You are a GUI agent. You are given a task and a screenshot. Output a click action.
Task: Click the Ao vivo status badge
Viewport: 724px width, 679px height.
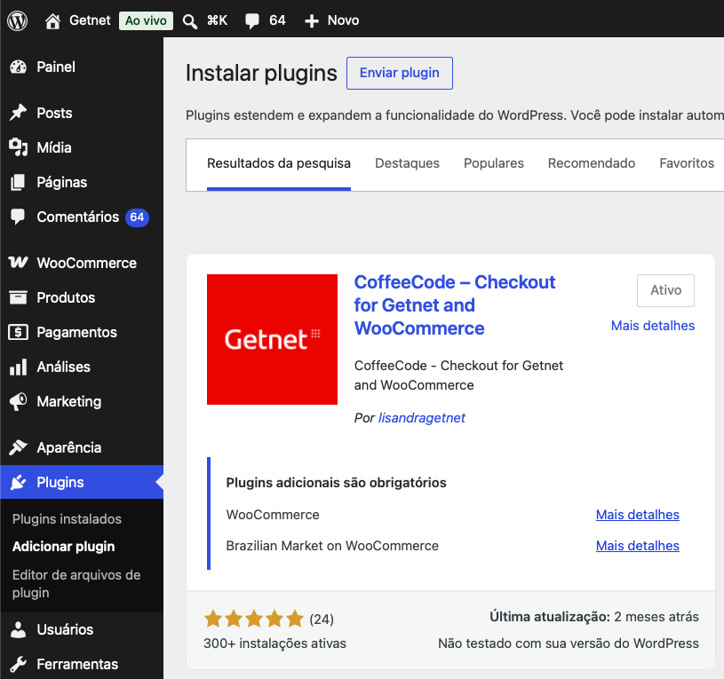[146, 20]
